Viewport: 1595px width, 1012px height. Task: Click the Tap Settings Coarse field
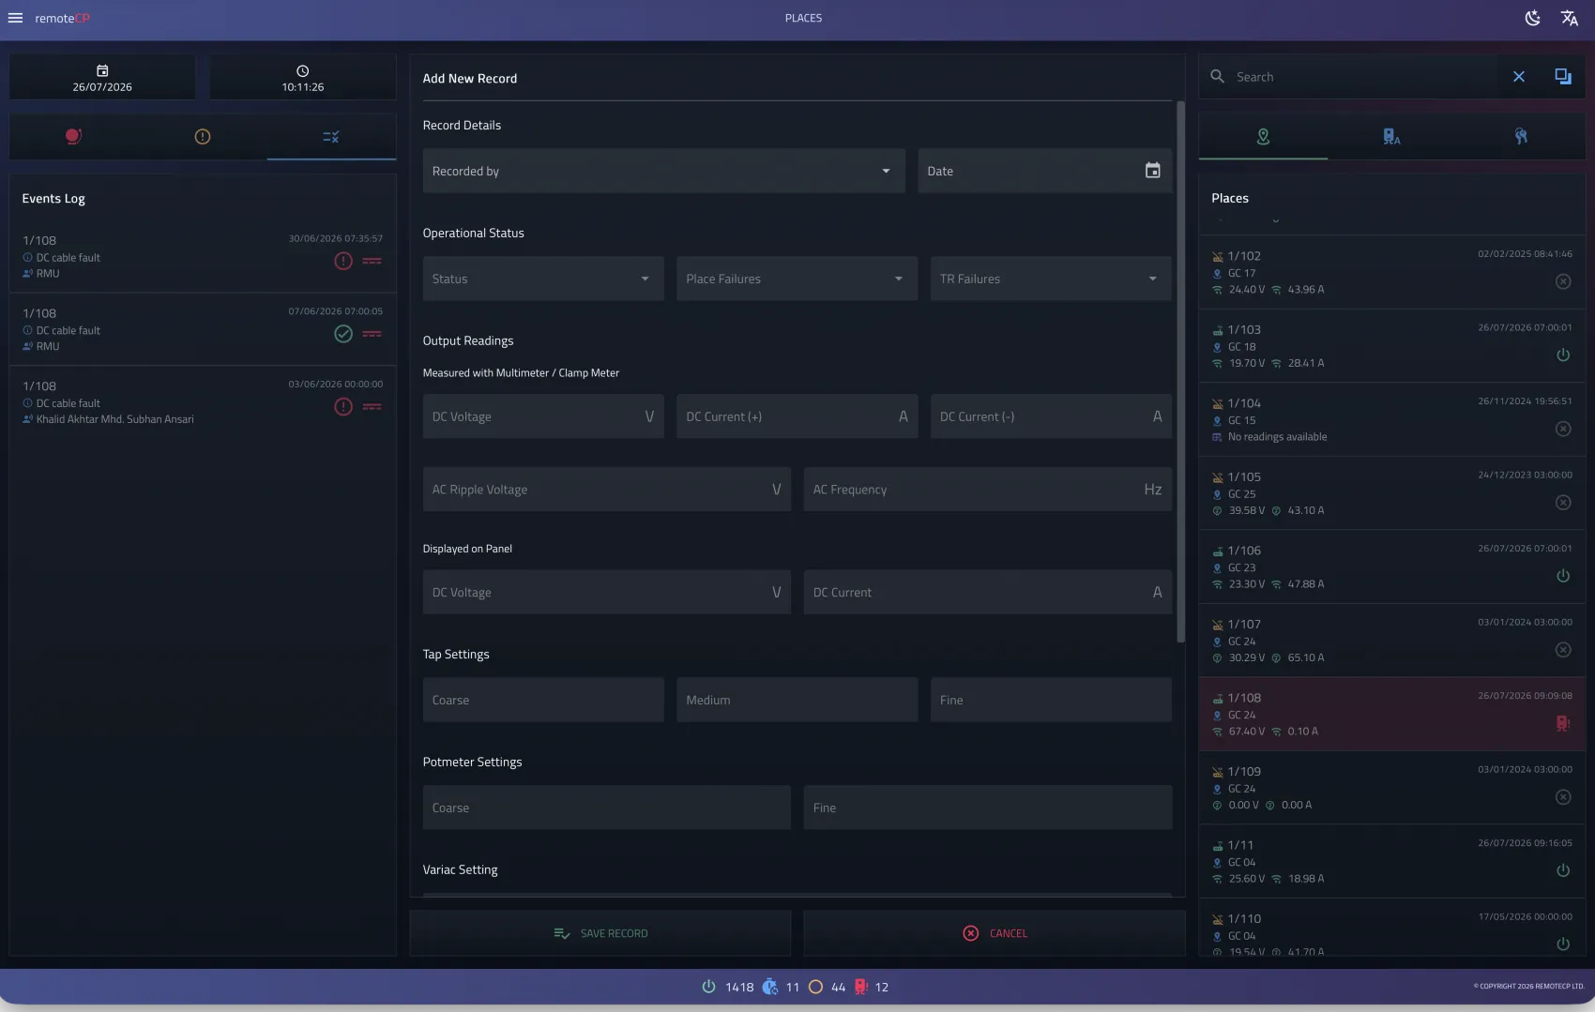(543, 700)
